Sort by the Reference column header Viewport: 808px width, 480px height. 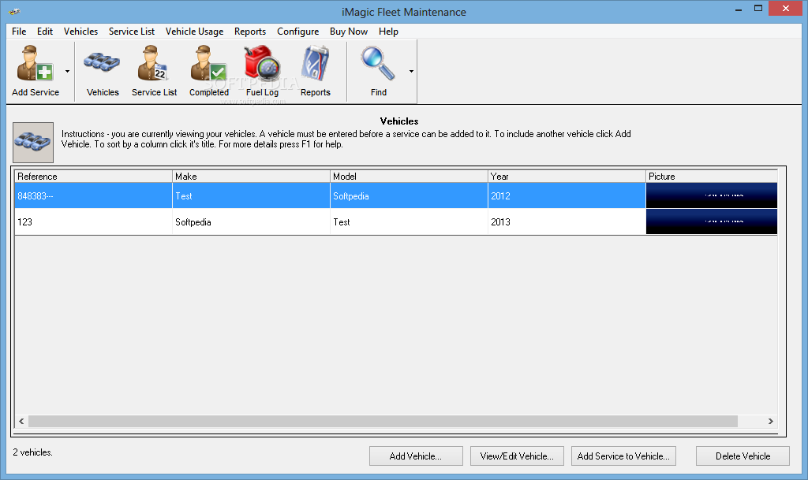click(x=93, y=176)
